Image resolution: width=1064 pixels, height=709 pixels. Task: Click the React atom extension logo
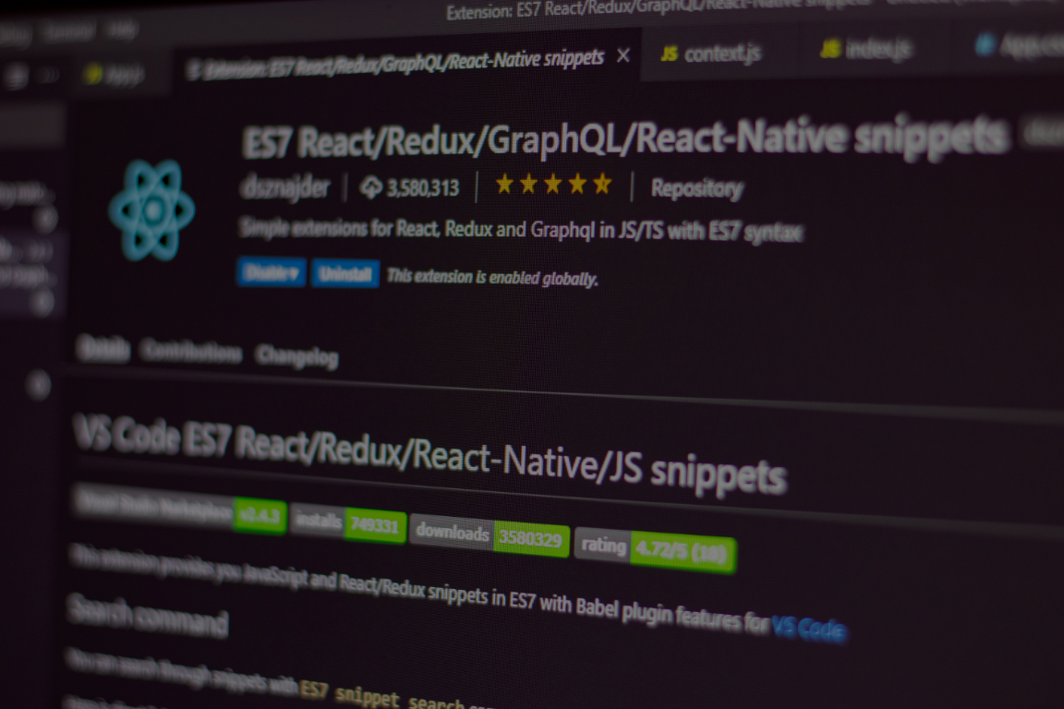151,210
